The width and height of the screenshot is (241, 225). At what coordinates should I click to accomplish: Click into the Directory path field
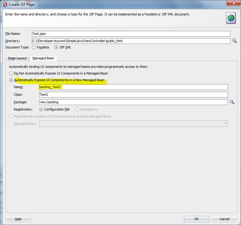coord(131,41)
